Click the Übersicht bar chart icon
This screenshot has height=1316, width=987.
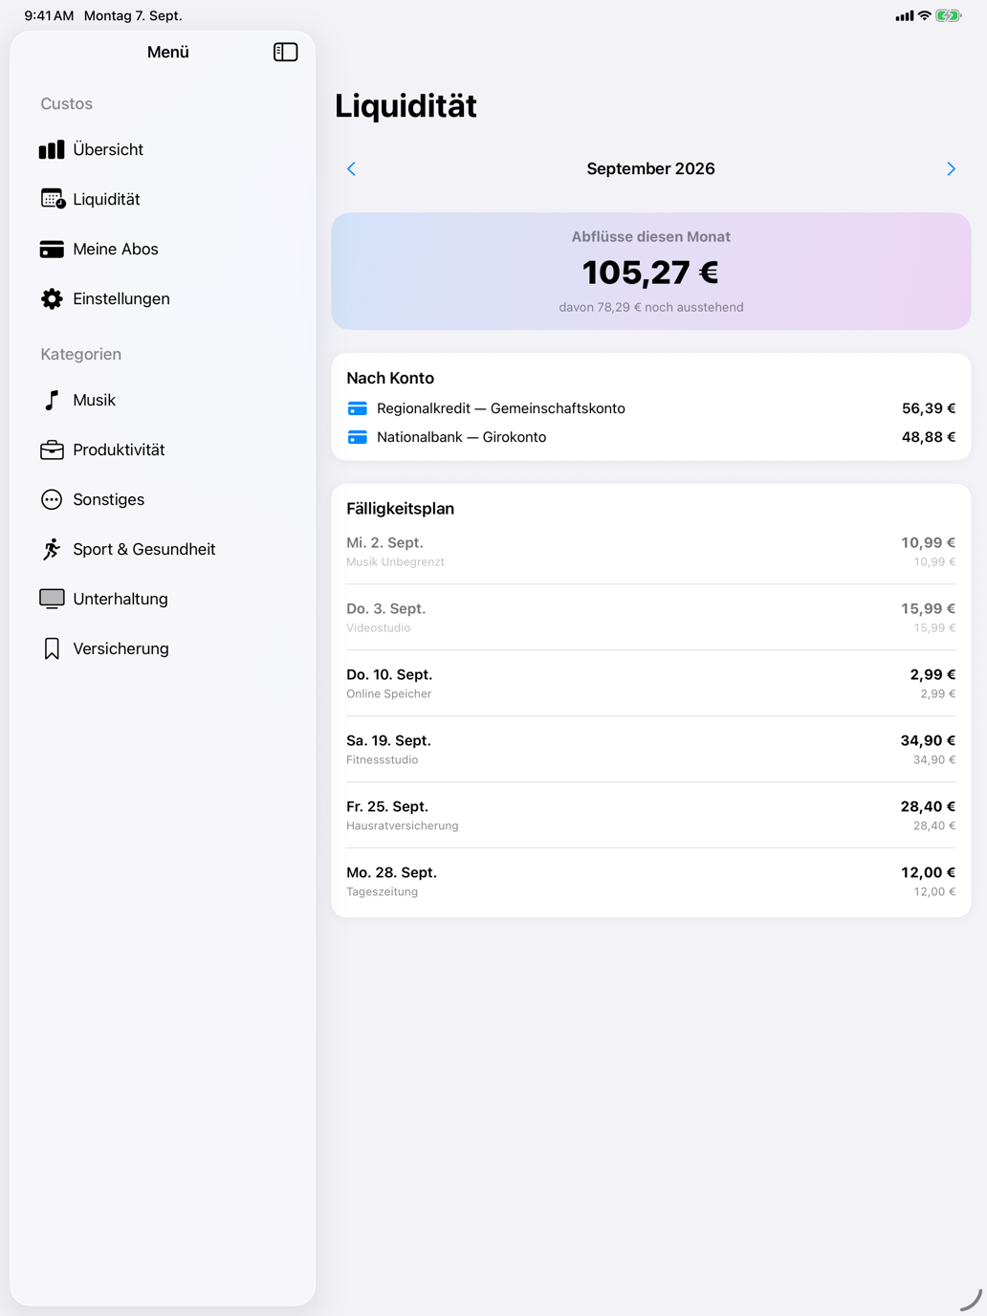[52, 149]
